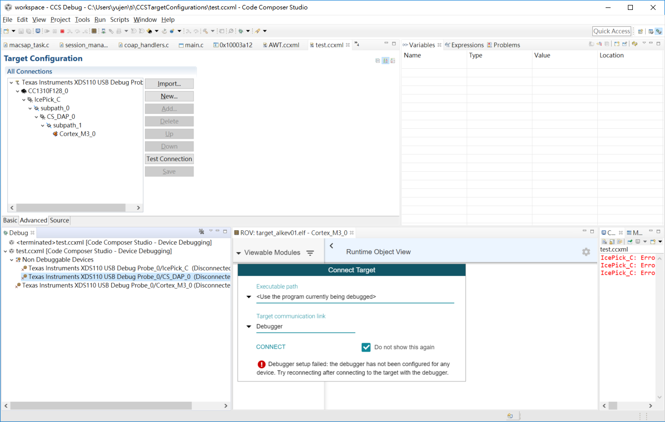Select Cortex_M3_0 in the Target Configuration tree

click(77, 134)
